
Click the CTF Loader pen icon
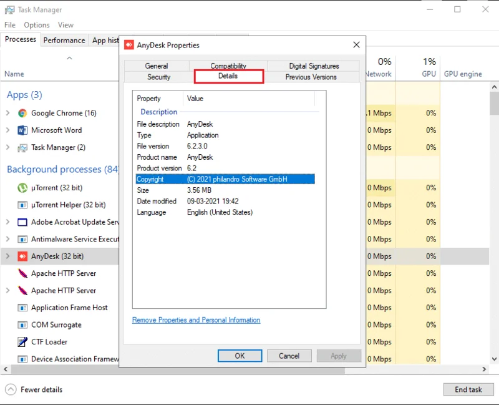[22, 342]
